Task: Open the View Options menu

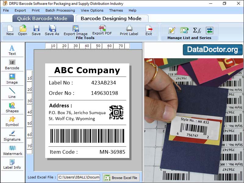Action: click(92, 10)
